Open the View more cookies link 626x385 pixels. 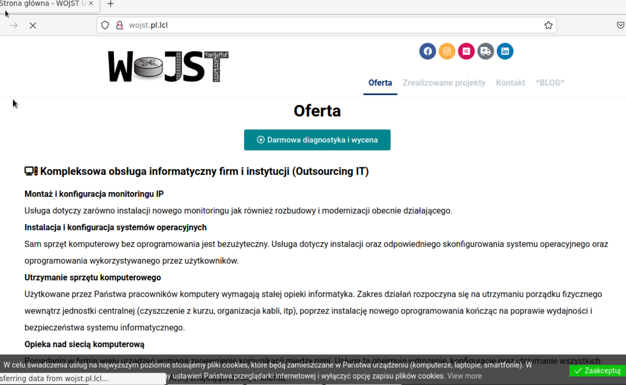coord(464,376)
